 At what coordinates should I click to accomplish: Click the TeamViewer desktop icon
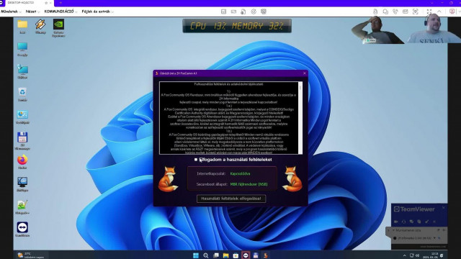pyautogui.click(x=22, y=230)
